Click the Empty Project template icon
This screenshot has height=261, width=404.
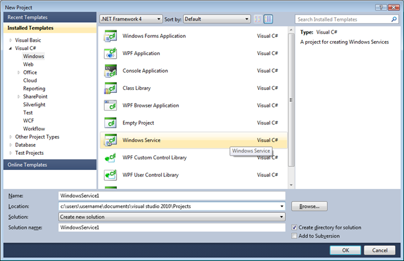point(110,123)
